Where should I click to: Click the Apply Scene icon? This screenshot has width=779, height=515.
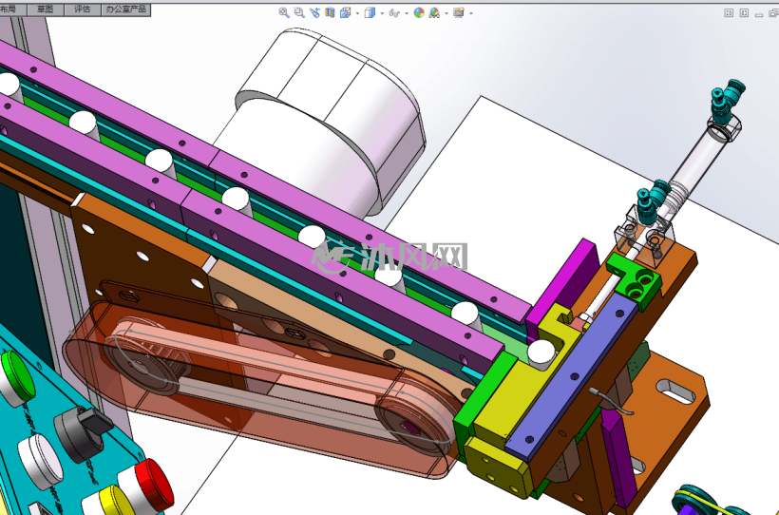click(434, 13)
